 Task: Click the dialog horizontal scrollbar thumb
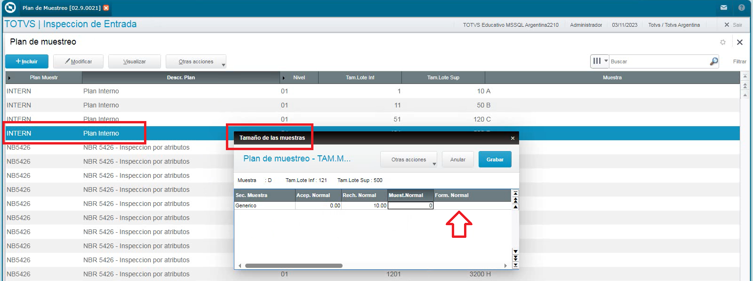(x=294, y=266)
